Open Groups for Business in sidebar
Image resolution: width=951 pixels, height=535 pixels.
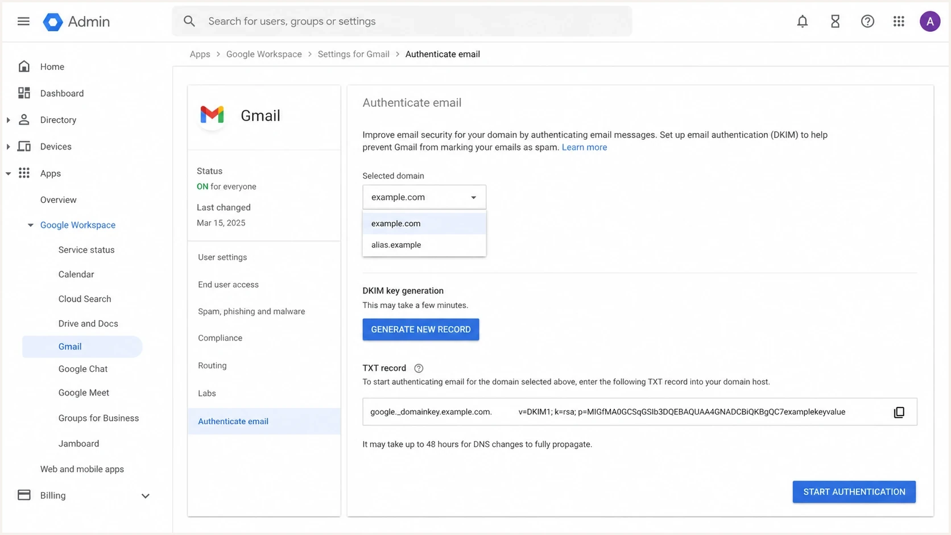pos(98,418)
